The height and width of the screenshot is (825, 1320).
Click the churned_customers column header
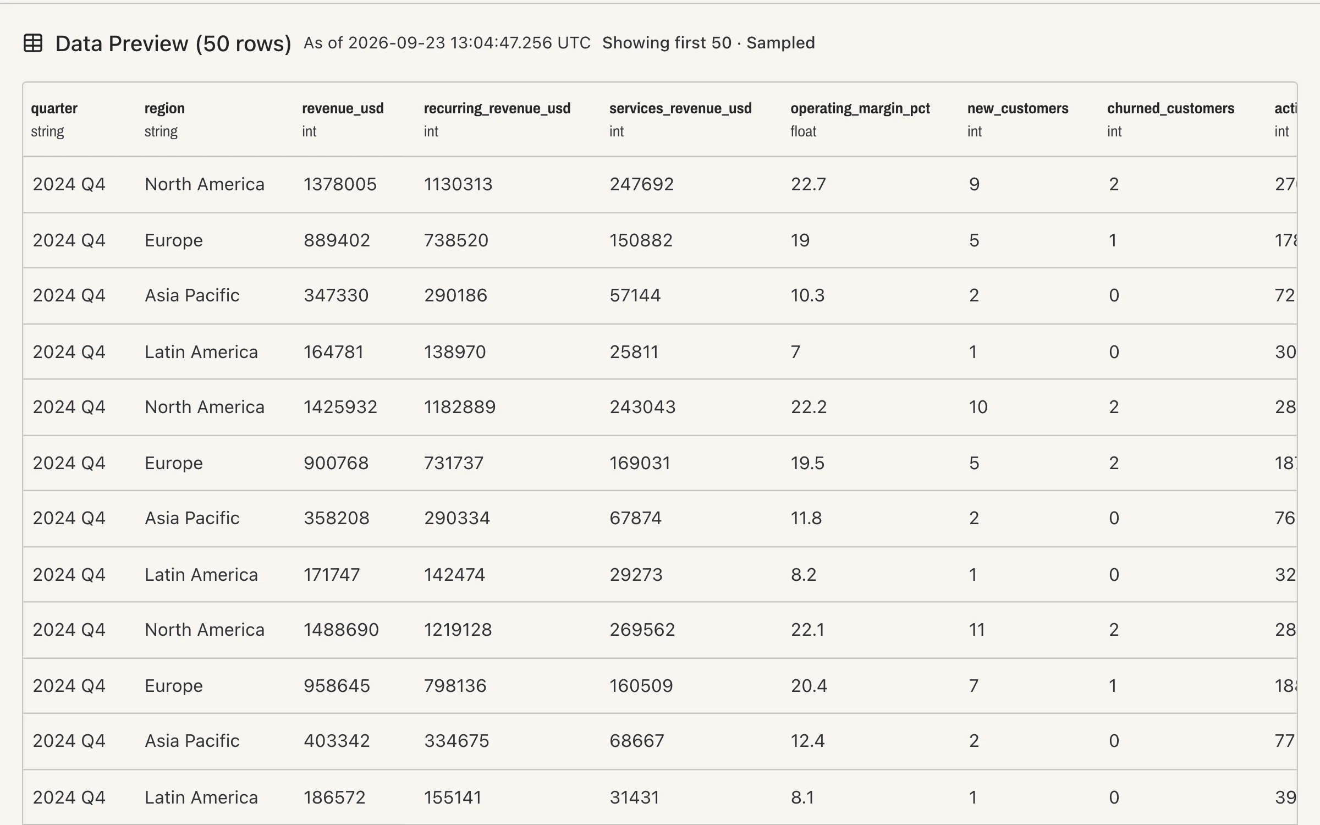coord(1171,108)
